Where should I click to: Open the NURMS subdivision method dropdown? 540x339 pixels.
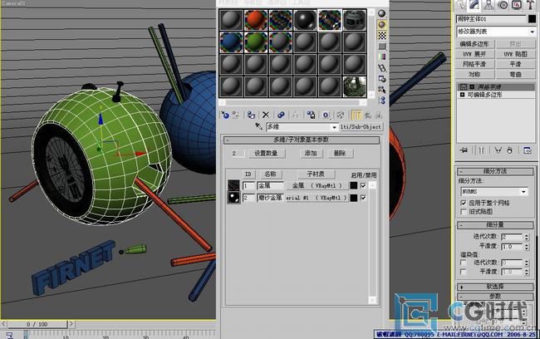[493, 192]
